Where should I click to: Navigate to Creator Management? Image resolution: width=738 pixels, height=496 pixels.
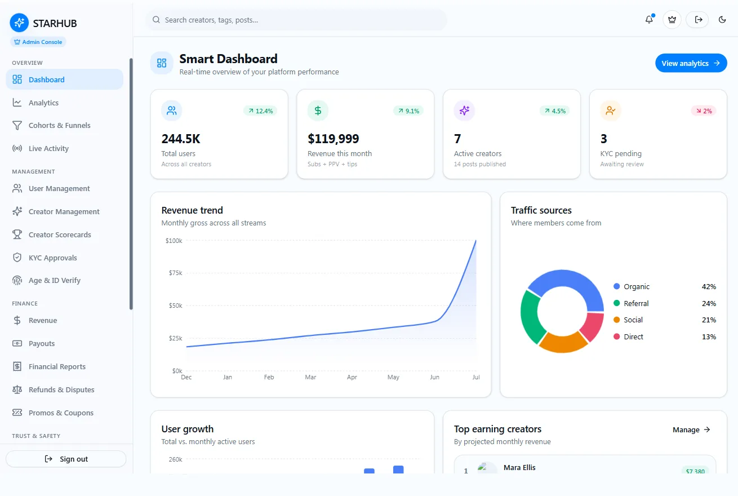pos(64,212)
